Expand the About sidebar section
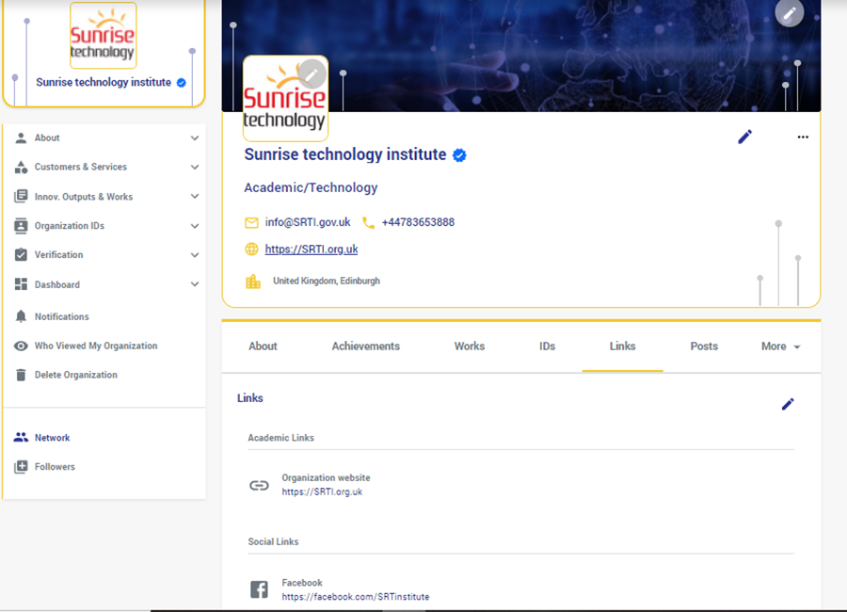The image size is (847, 612). coord(194,138)
